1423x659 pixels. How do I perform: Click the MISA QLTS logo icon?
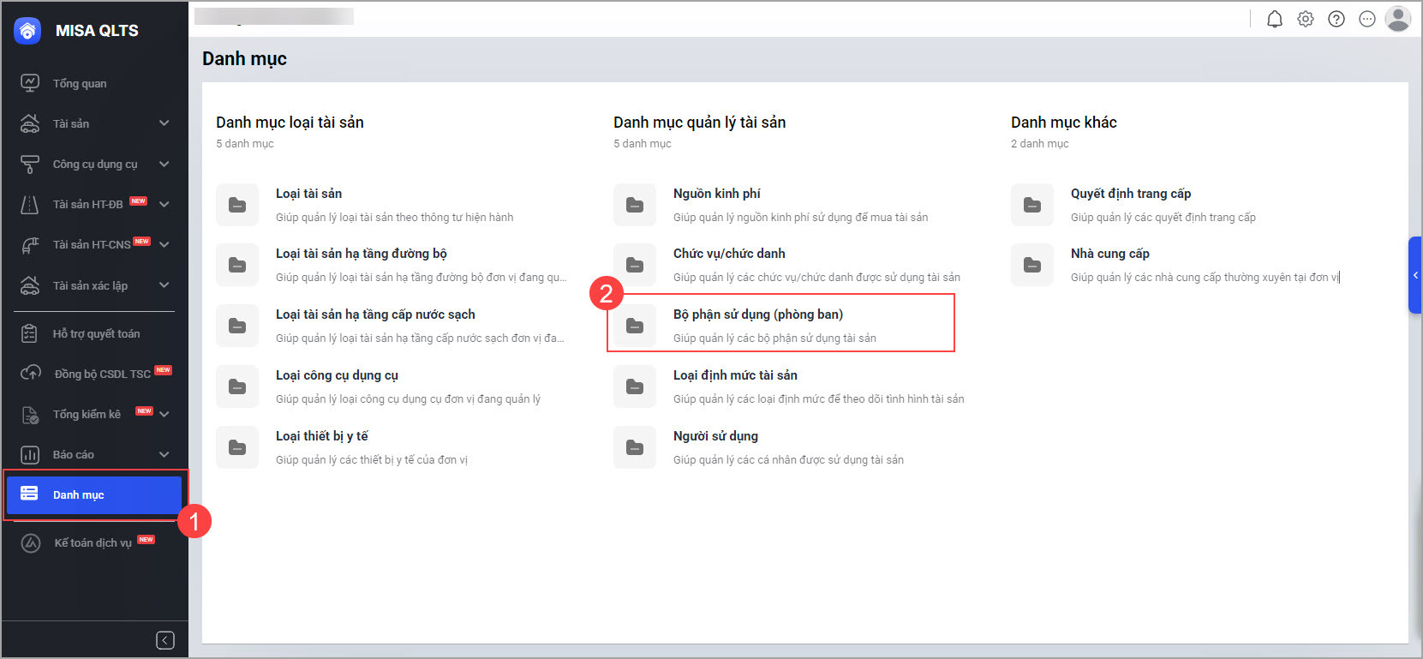point(28,31)
